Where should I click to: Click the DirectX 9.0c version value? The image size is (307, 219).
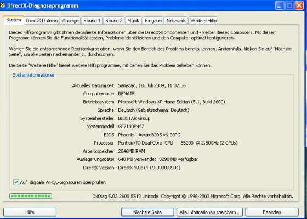coord(149,168)
